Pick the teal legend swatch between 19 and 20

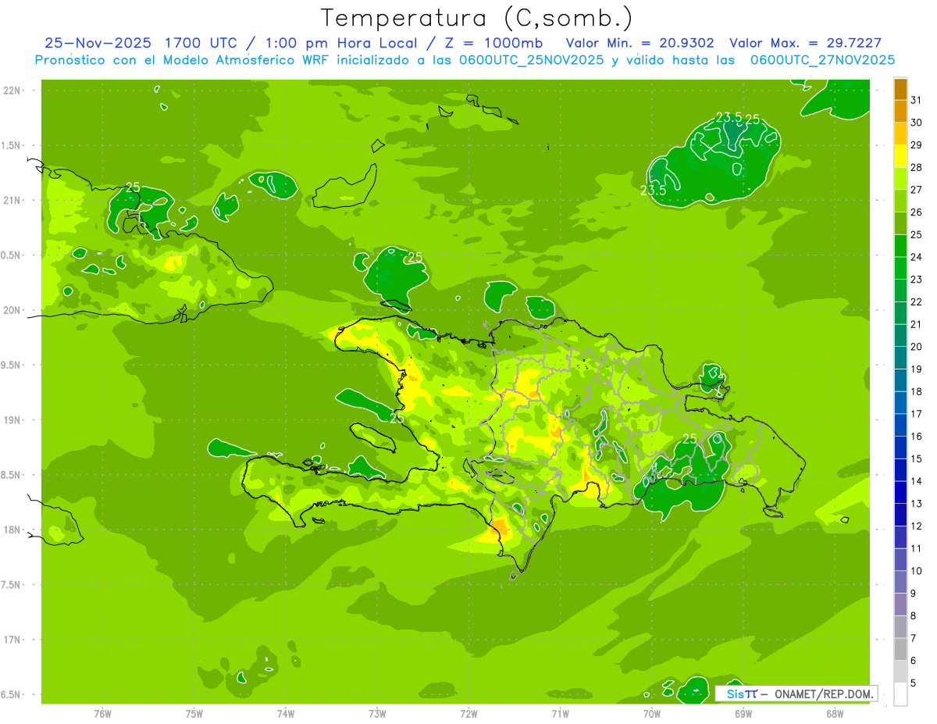point(900,358)
